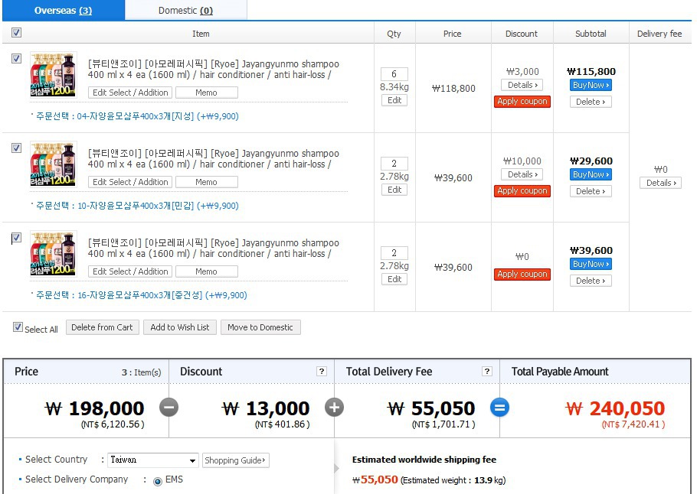
Task: Open Memo for the 16-자양윤모샴푸 item
Action: (x=207, y=271)
